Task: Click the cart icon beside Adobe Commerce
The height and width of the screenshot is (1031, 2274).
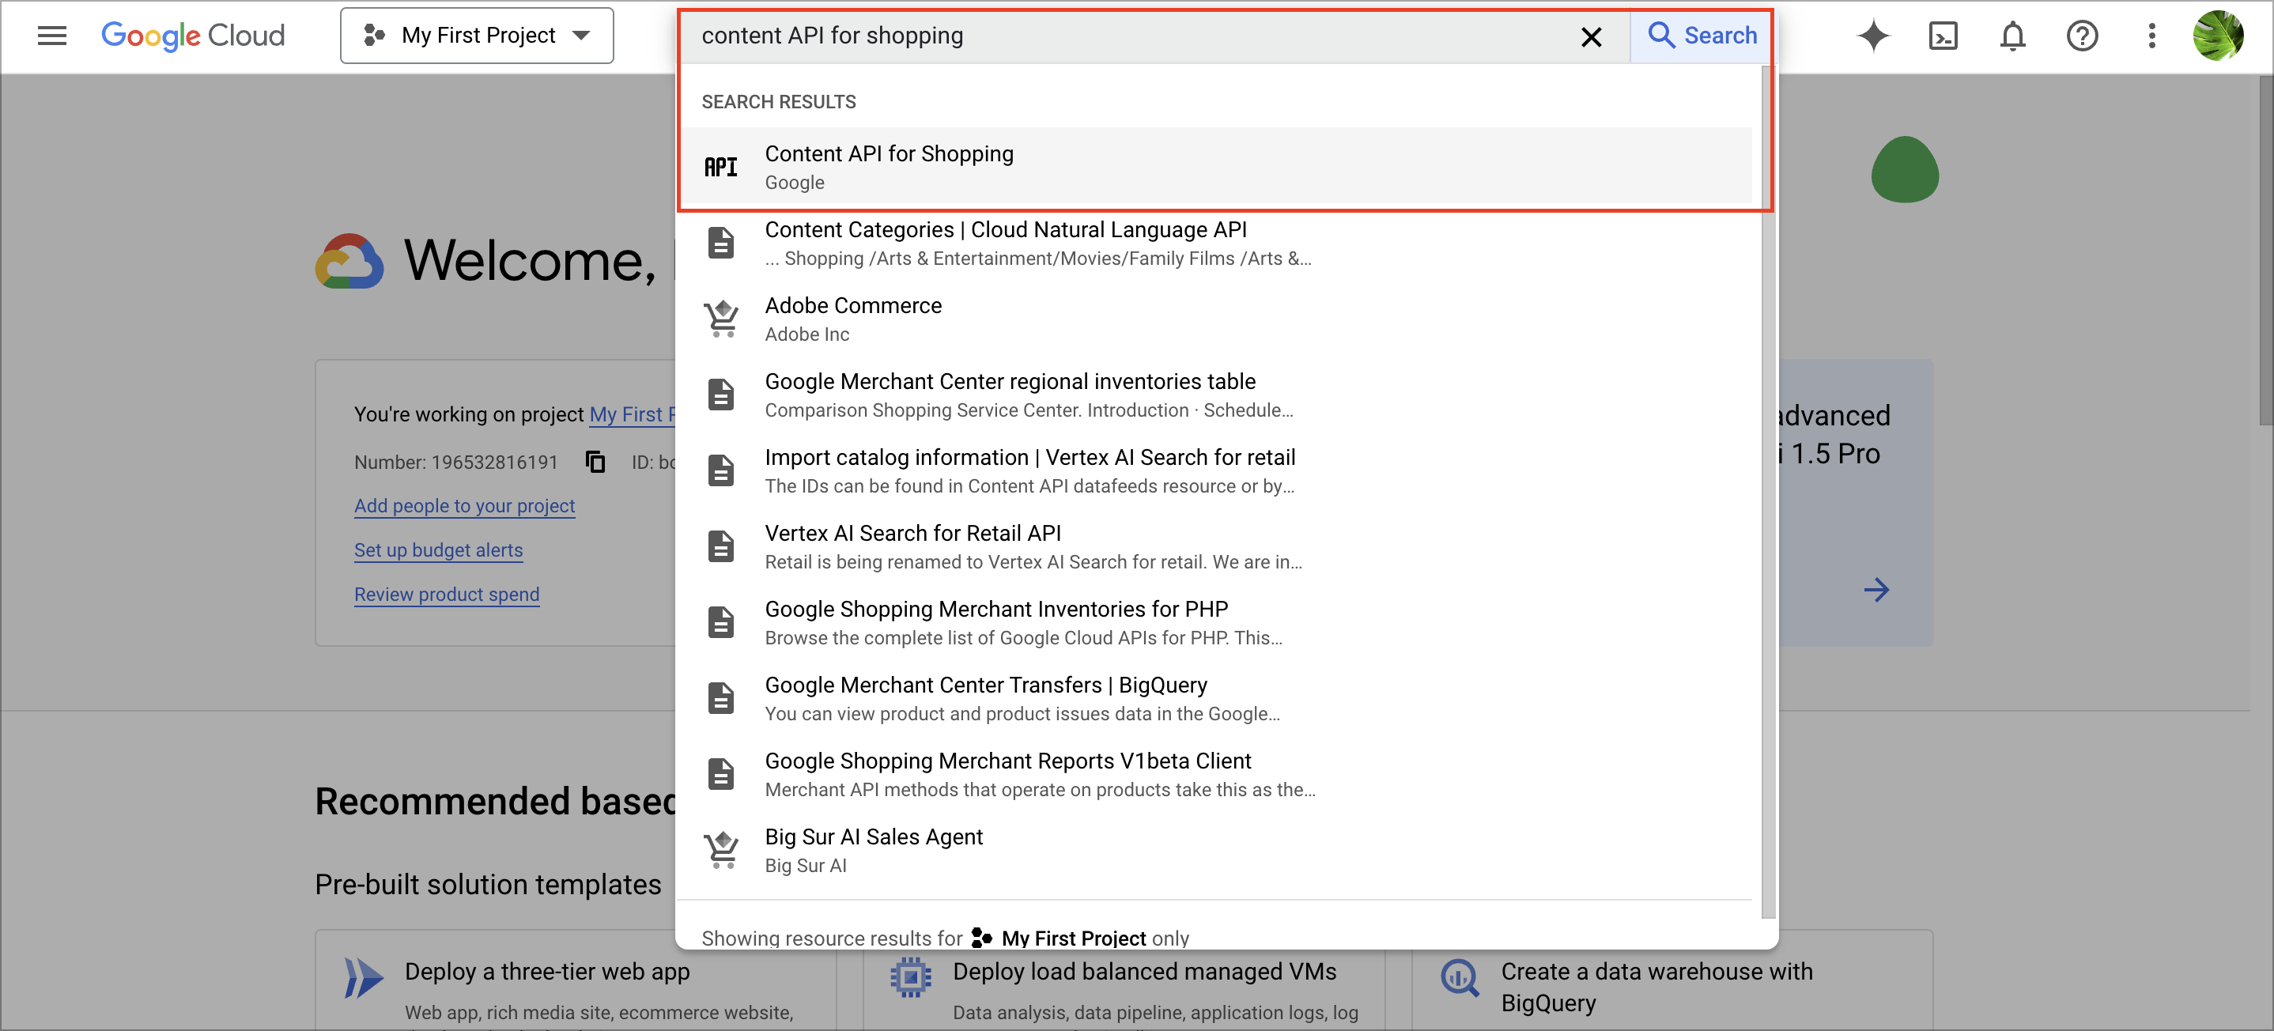Action: (721, 319)
